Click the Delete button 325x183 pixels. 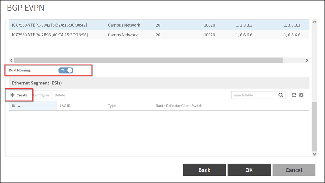(x=60, y=95)
